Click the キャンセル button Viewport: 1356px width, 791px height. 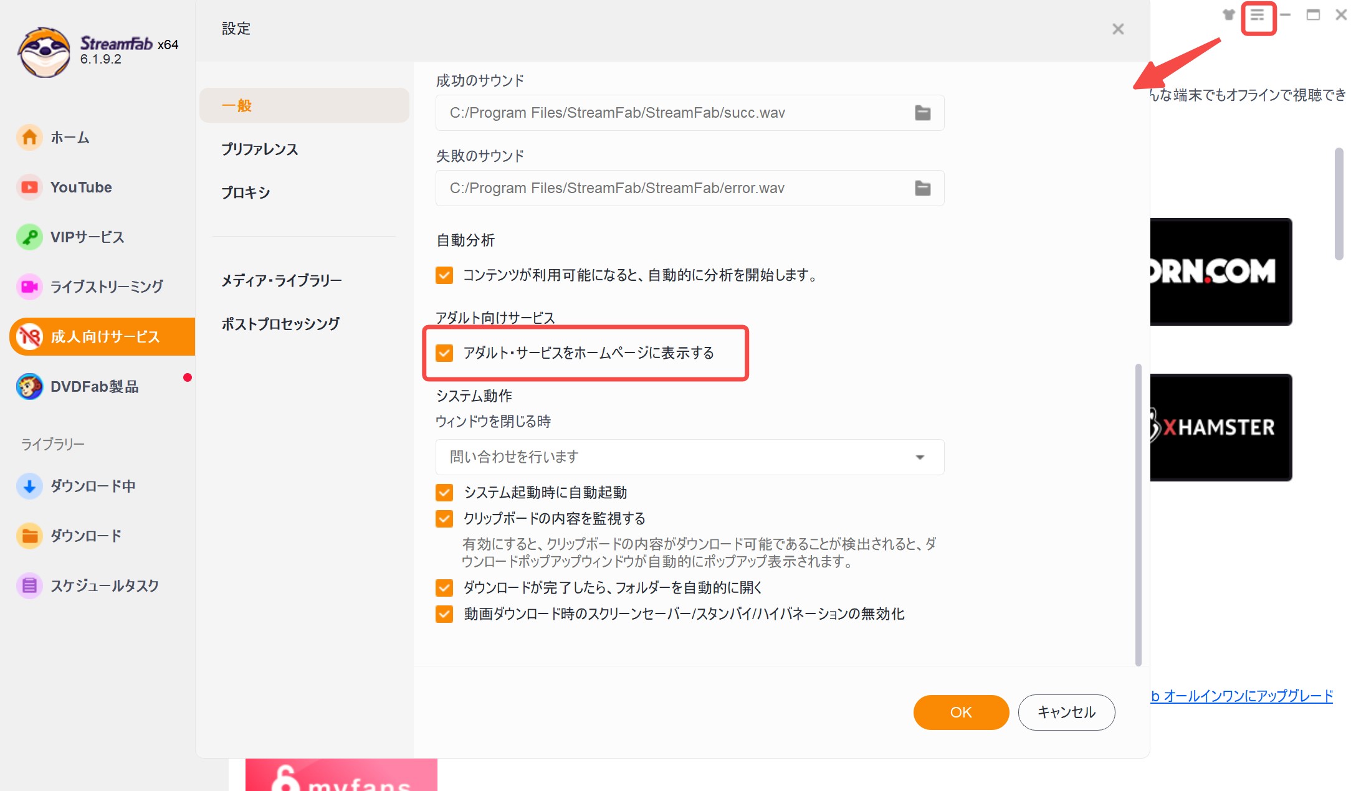(1066, 713)
